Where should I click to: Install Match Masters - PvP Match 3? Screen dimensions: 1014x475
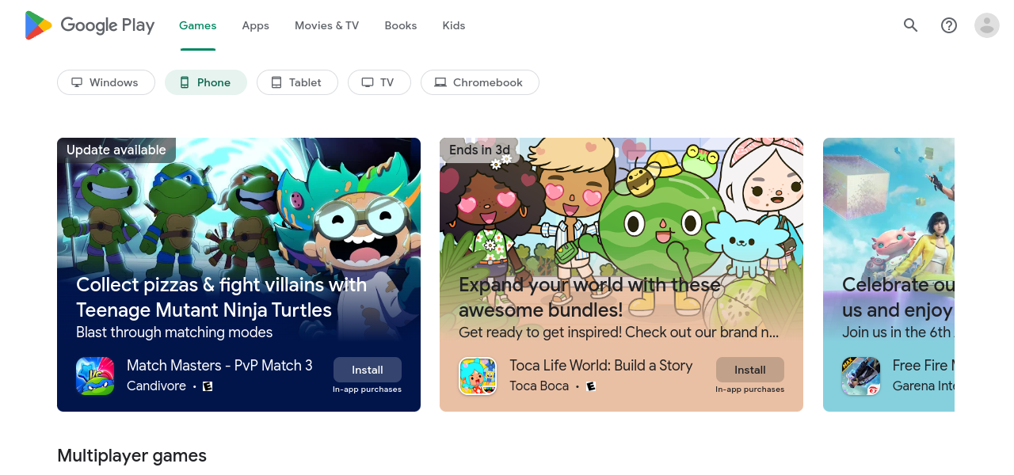coord(367,370)
